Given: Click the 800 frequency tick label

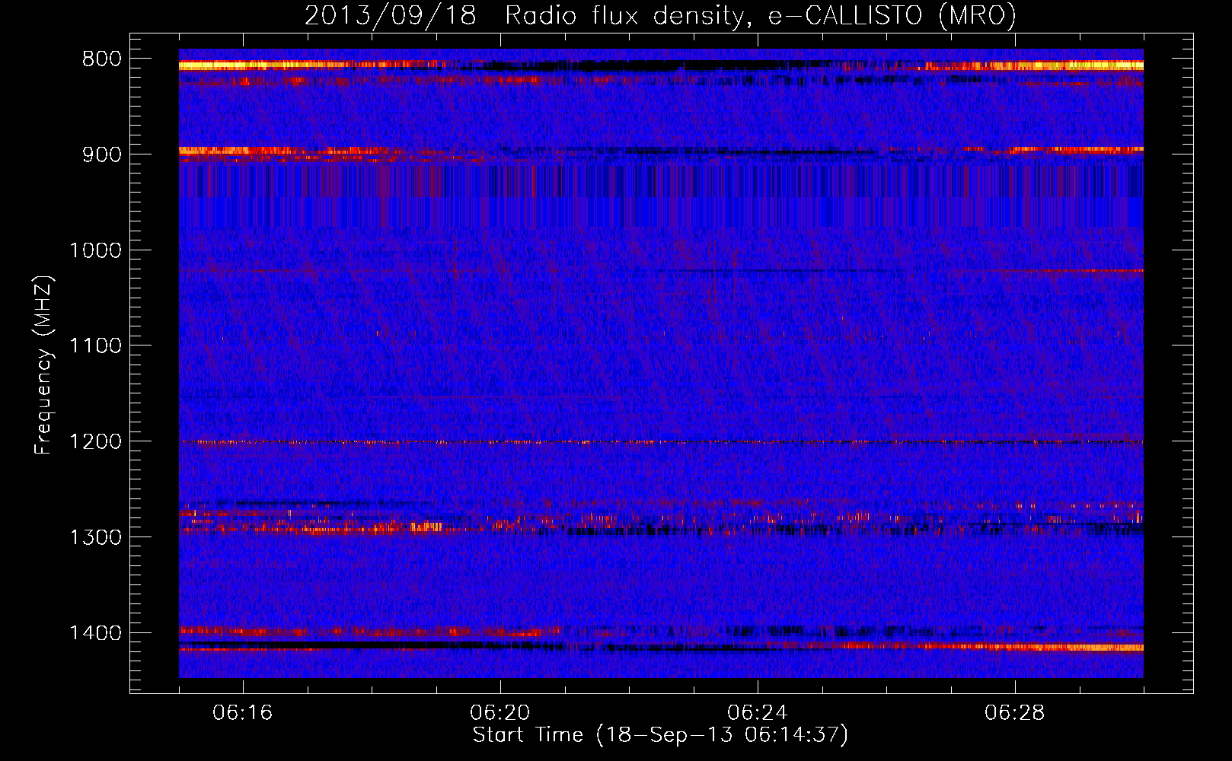Looking at the screenshot, I should coord(101,59).
